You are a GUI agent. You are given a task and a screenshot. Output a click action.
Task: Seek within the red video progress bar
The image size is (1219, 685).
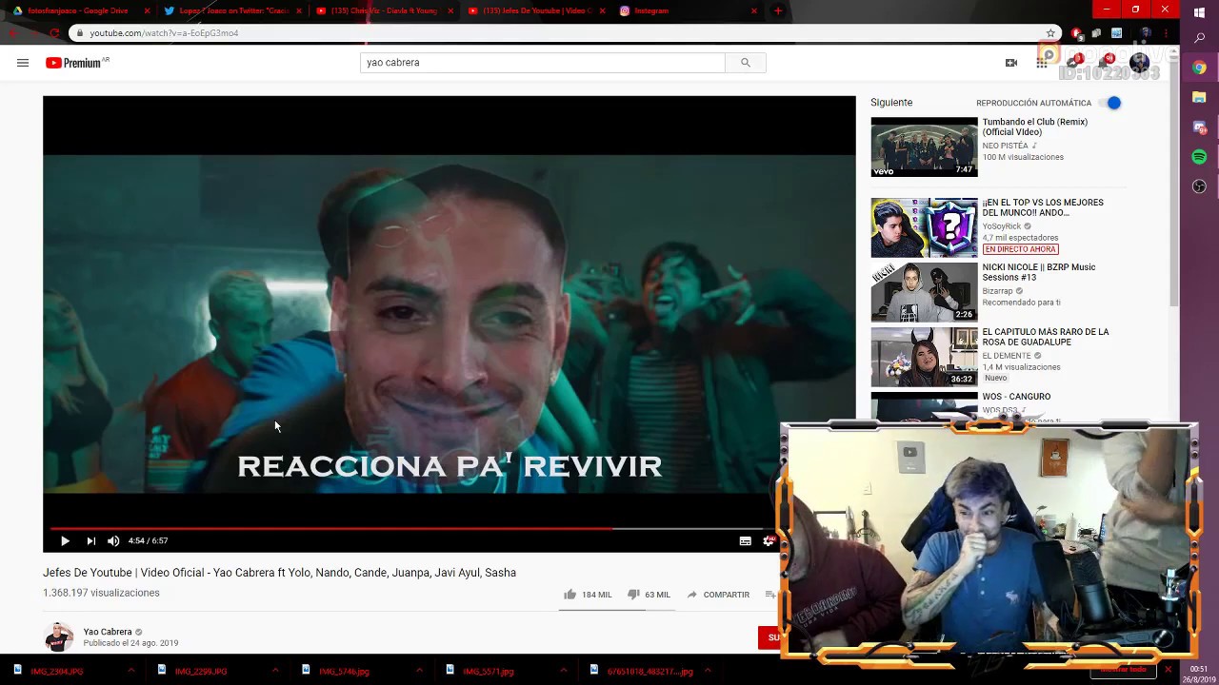[331, 528]
